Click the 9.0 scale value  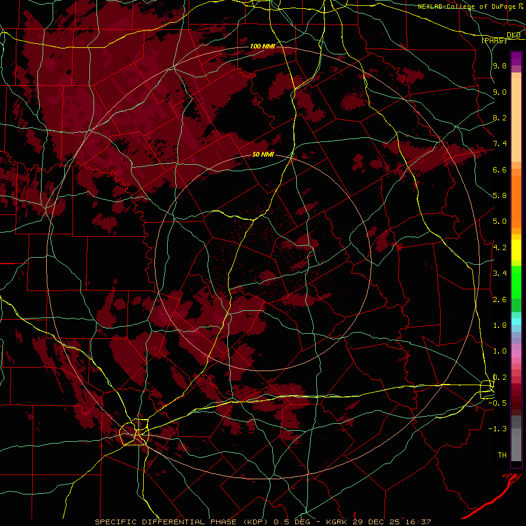[500, 92]
